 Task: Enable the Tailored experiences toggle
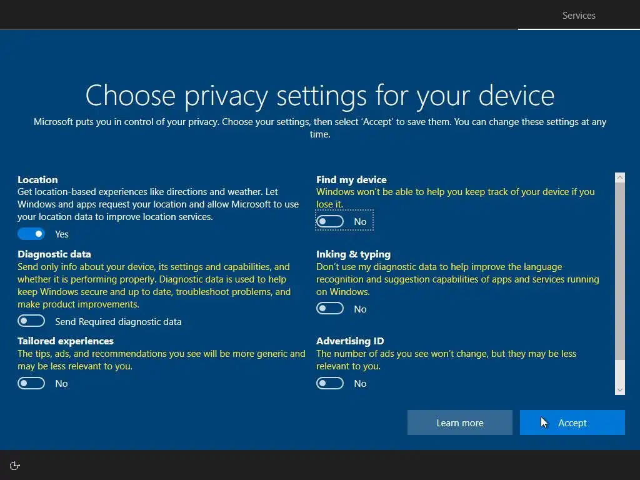pyautogui.click(x=31, y=383)
